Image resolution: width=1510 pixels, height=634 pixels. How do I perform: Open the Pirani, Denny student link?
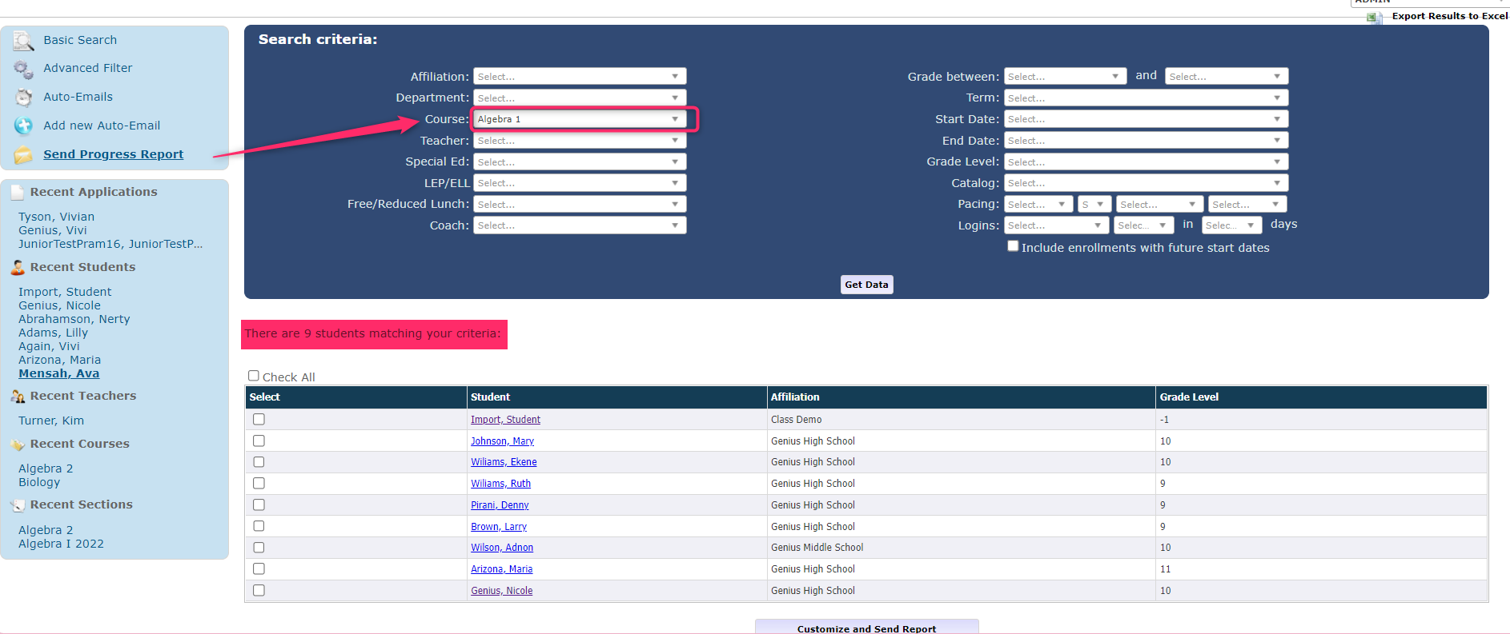pyautogui.click(x=500, y=505)
